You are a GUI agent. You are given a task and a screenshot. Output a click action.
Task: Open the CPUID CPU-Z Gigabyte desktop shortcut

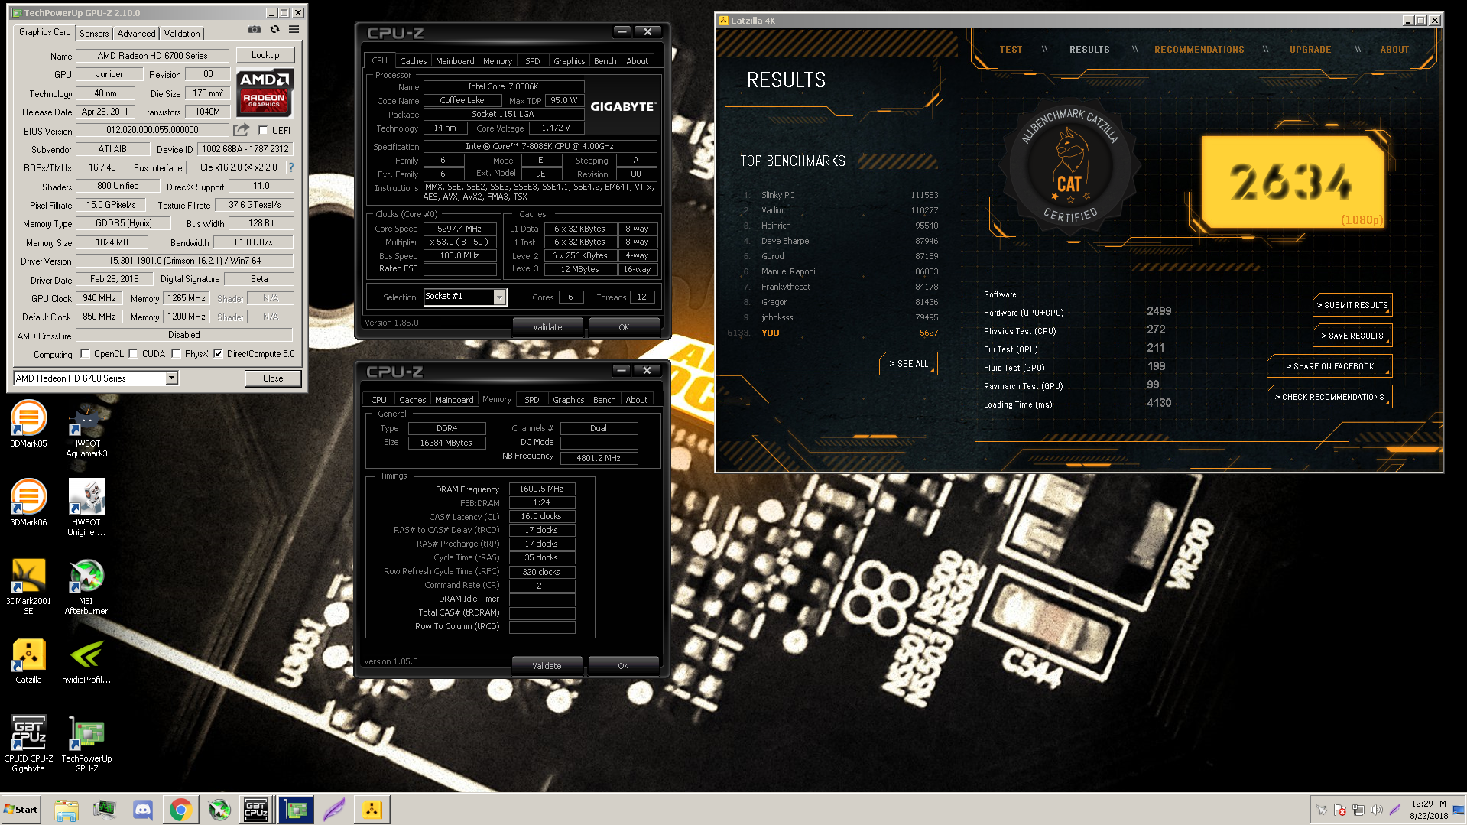(28, 744)
